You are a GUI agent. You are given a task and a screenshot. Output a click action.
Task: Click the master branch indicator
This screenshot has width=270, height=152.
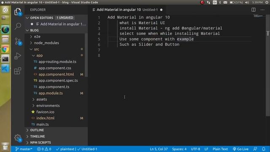click(24, 149)
